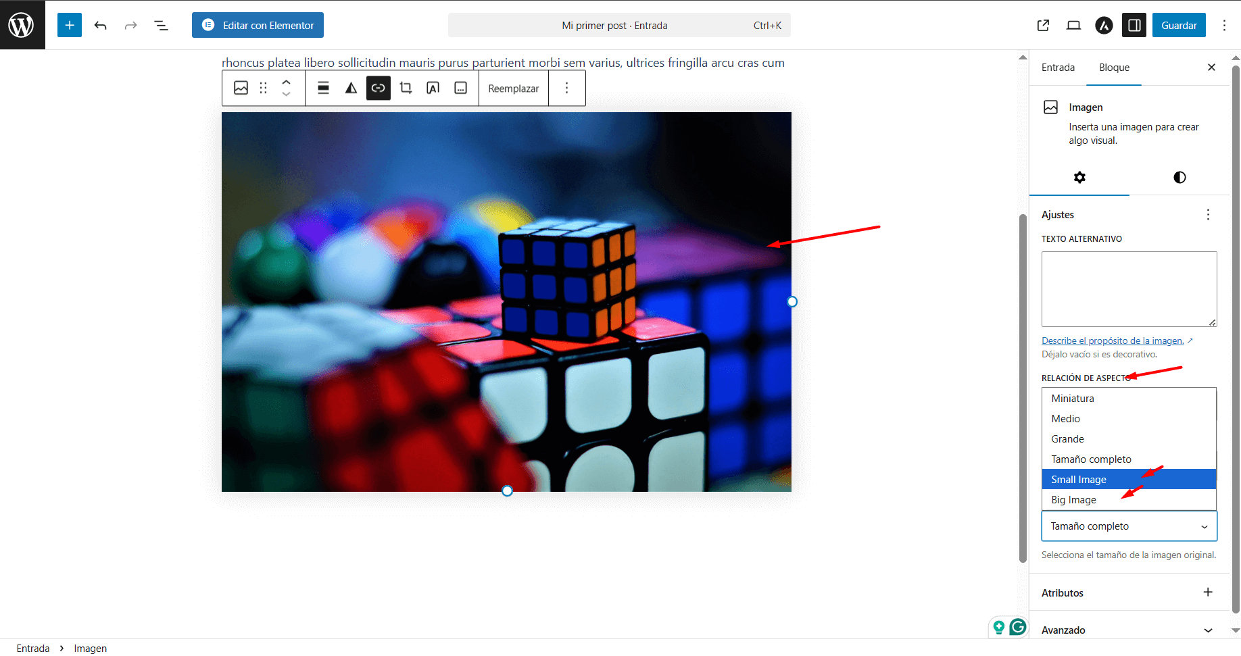Select the crop image tool
The height and width of the screenshot is (656, 1241).
[x=406, y=88]
